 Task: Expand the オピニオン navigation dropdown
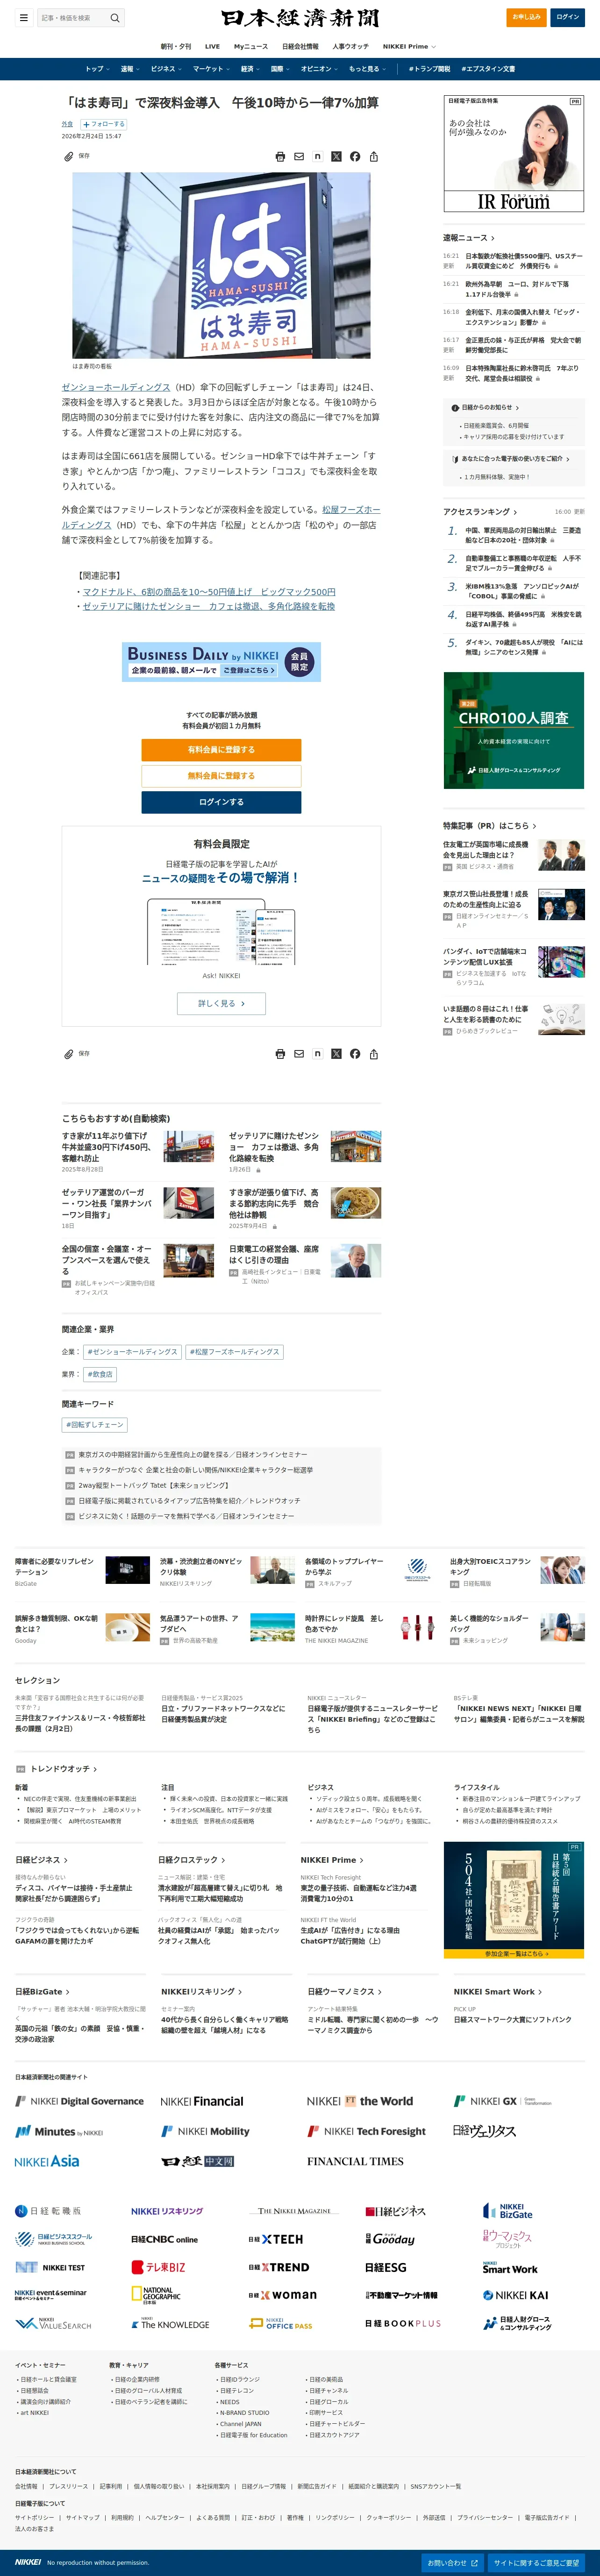319,69
